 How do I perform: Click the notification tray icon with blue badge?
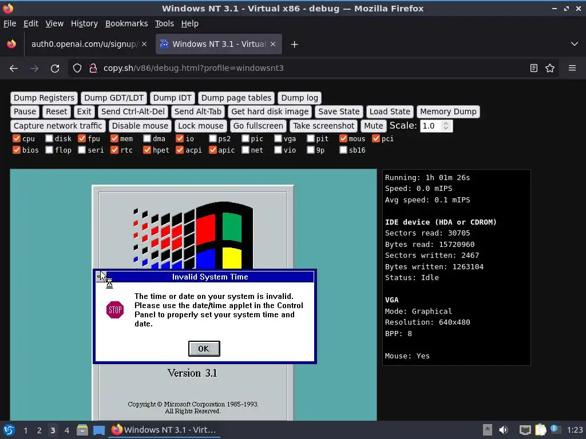pyautogui.click(x=555, y=429)
